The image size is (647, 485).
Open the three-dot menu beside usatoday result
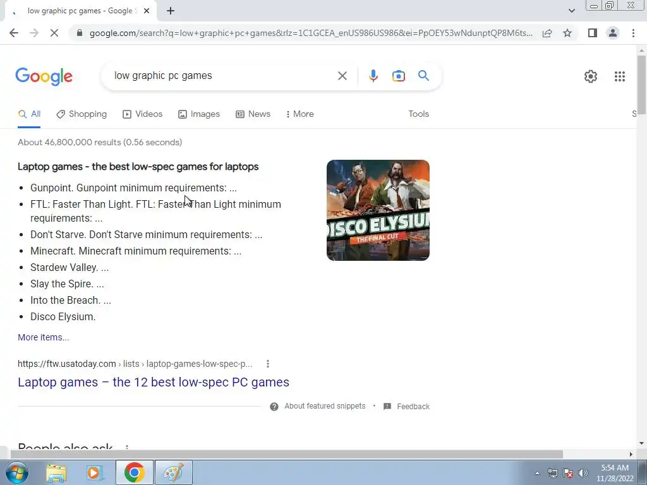(268, 364)
